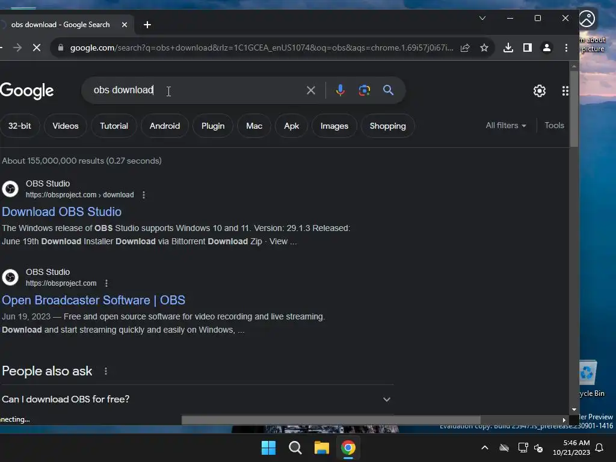The width and height of the screenshot is (616, 462).
Task: Open File Explorer from the taskbar
Action: [322, 448]
